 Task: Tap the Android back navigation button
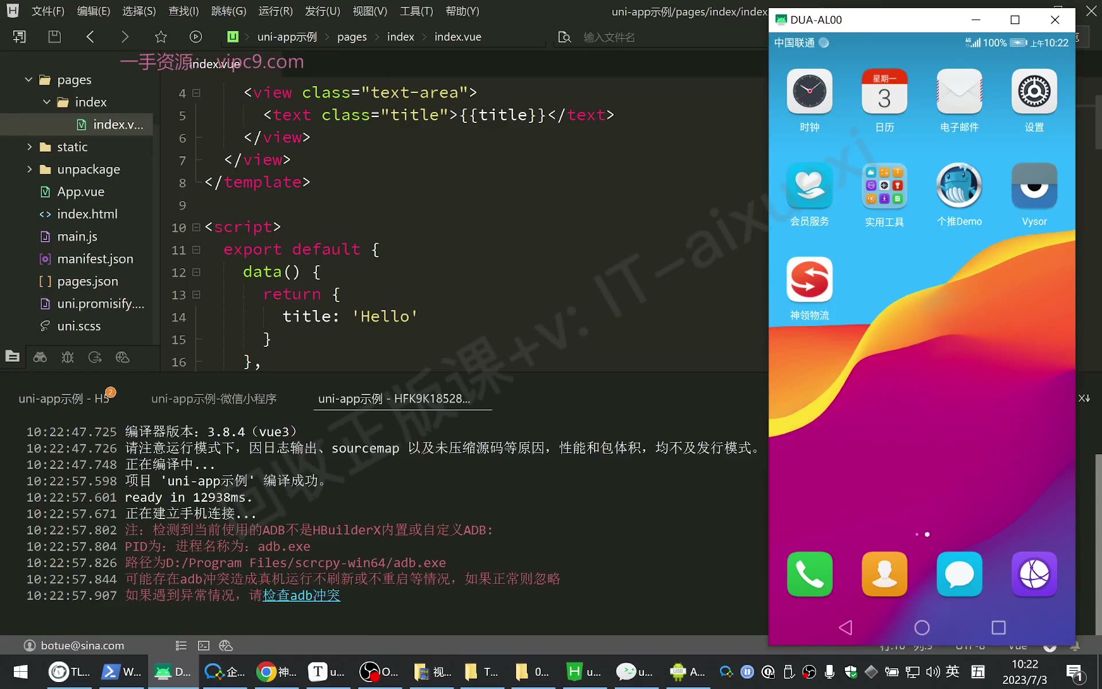click(x=845, y=628)
